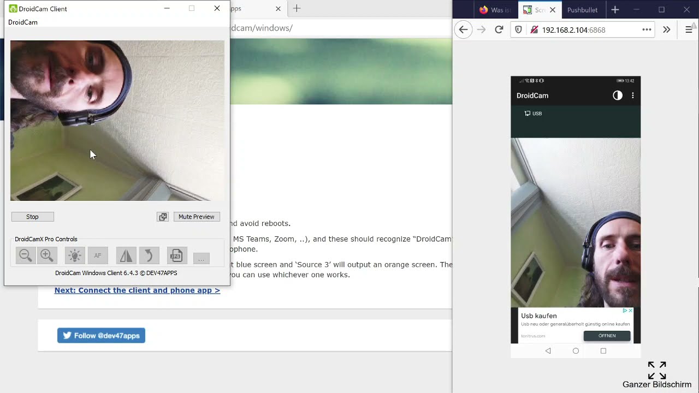This screenshot has width=699, height=393.
Task: Mirror the video with flip icon
Action: [126, 255]
